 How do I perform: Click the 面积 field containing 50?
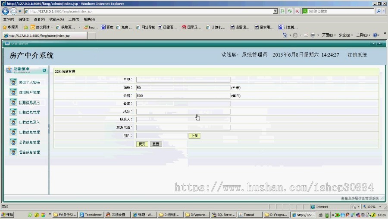[x=183, y=88]
